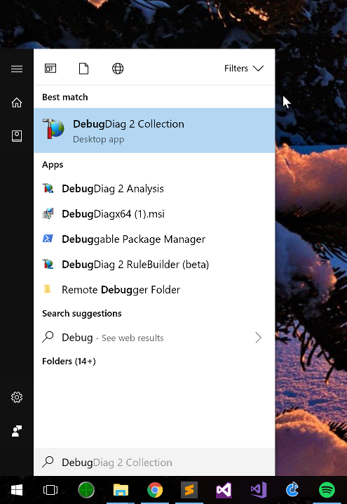This screenshot has width=347, height=504.
Task: Open Debuggable Package Manager
Action: point(154,239)
